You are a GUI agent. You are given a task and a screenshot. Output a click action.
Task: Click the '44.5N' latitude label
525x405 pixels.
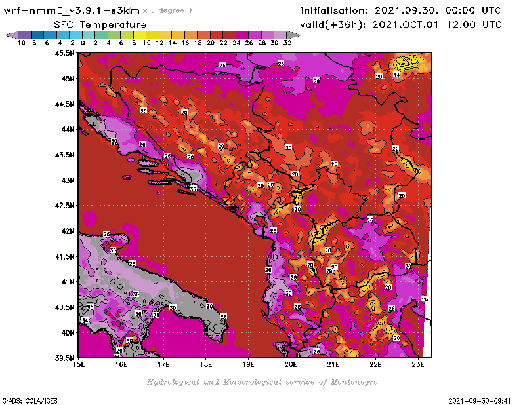64,104
